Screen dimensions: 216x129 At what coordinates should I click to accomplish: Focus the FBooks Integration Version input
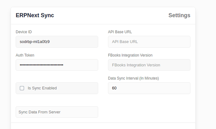coord(149,65)
